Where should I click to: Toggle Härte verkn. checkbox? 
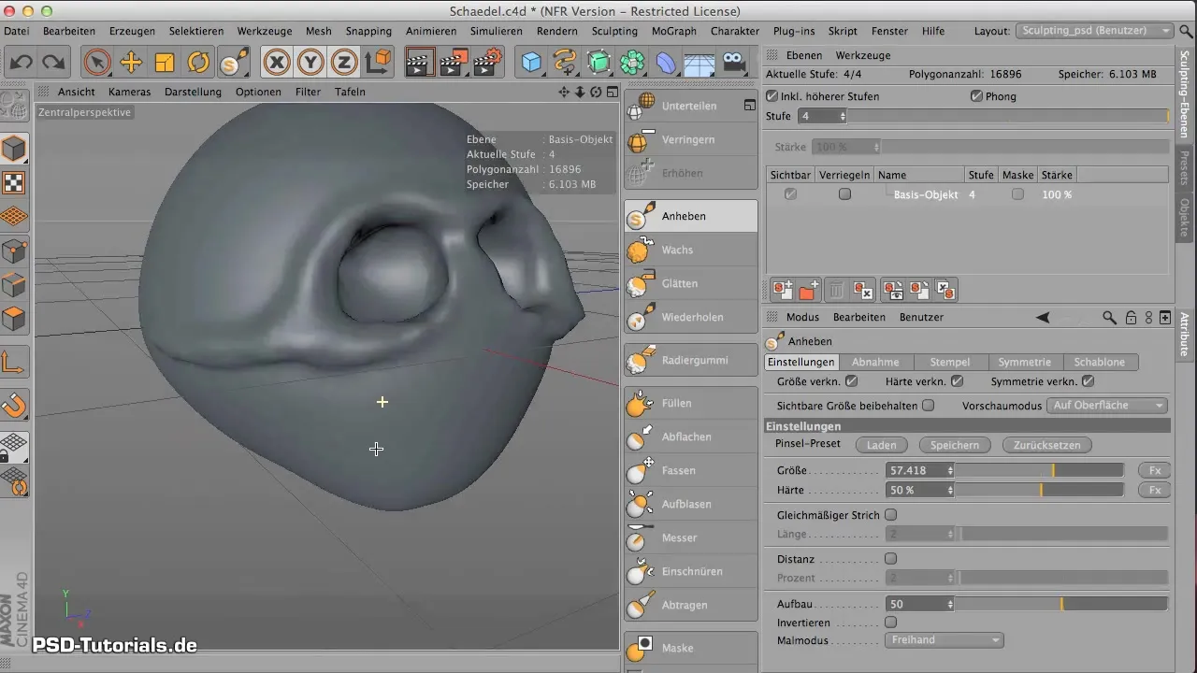pyautogui.click(x=957, y=381)
